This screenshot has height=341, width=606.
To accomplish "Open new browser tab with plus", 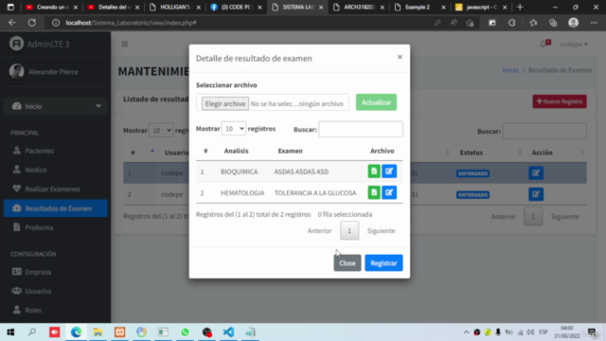I will [520, 7].
